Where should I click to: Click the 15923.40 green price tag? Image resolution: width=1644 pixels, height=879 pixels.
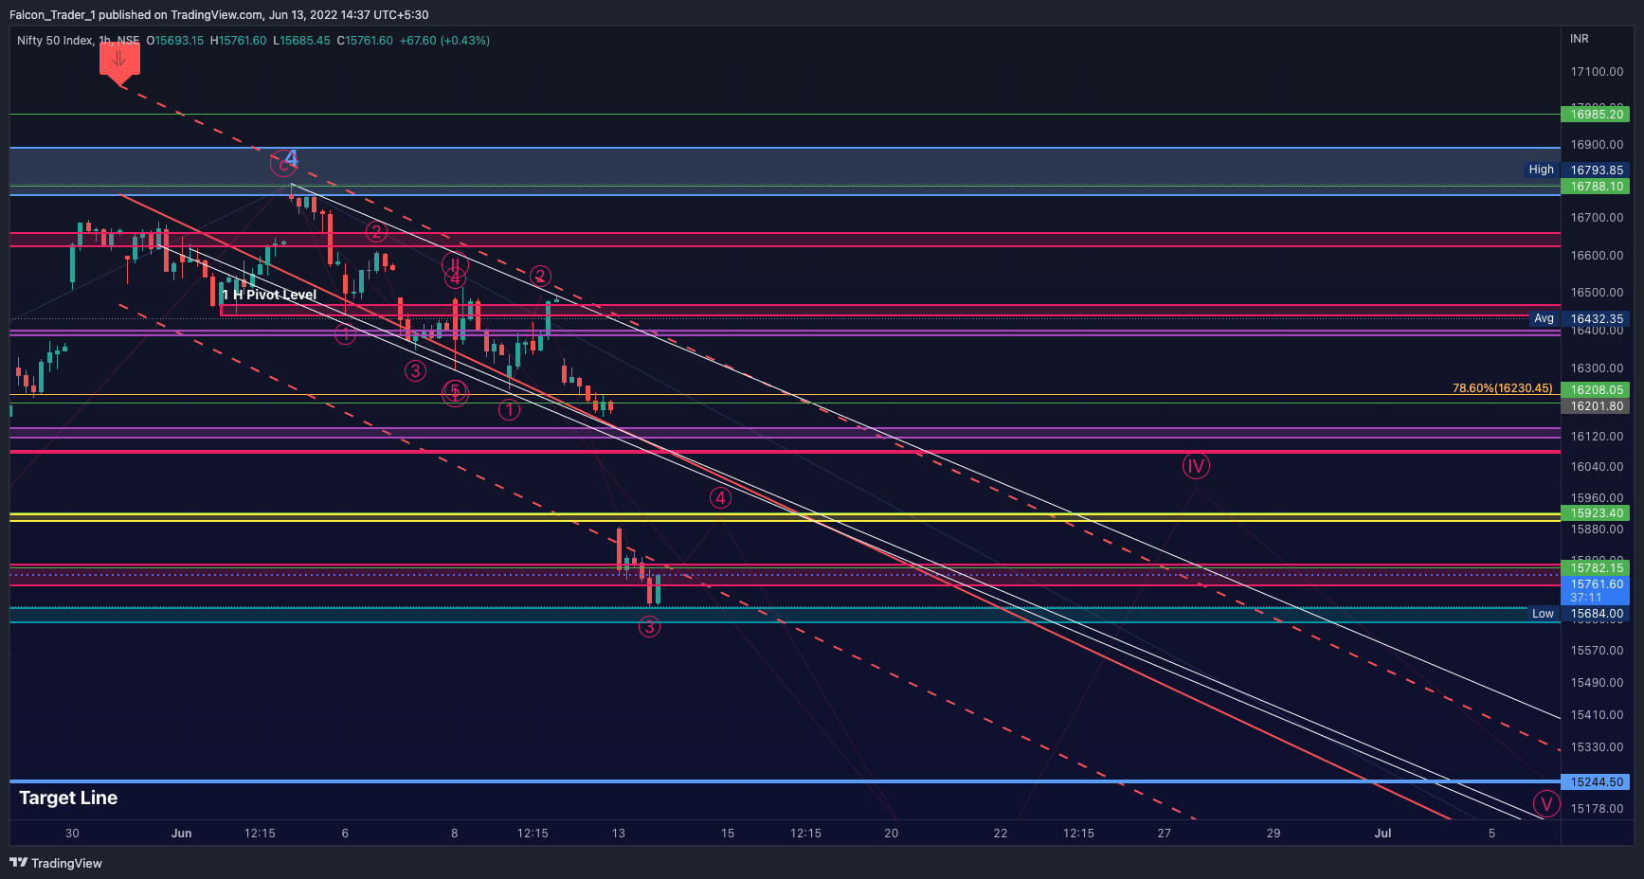[x=1595, y=513]
